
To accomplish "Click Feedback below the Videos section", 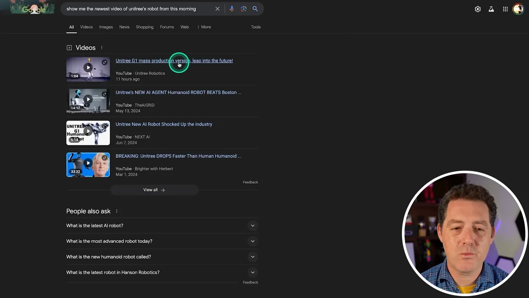I will point(250,182).
